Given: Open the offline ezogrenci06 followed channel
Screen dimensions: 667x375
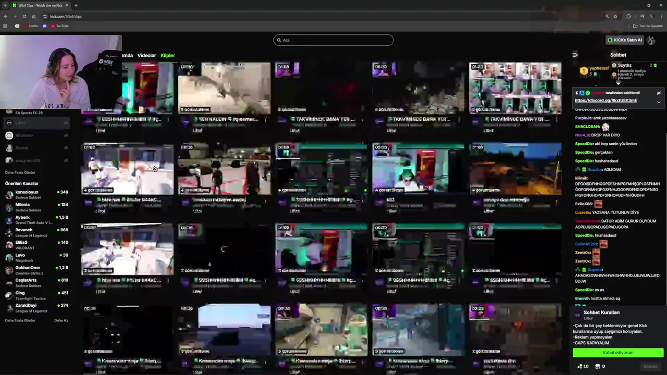Looking at the screenshot, I should (x=36, y=160).
